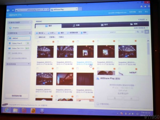
Task: Check the fifth photo in the top row
Action: pyautogui.click(x=119, y=41)
